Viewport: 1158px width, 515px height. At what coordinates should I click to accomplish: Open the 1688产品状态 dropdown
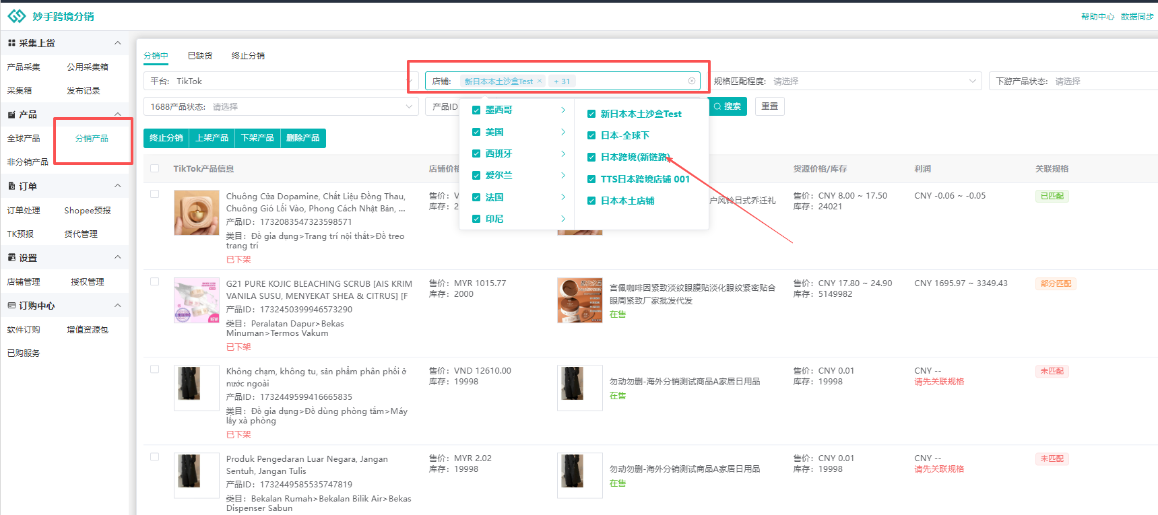[x=281, y=106]
